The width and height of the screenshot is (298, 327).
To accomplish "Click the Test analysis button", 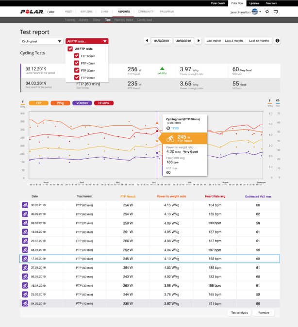I will 240,313.
